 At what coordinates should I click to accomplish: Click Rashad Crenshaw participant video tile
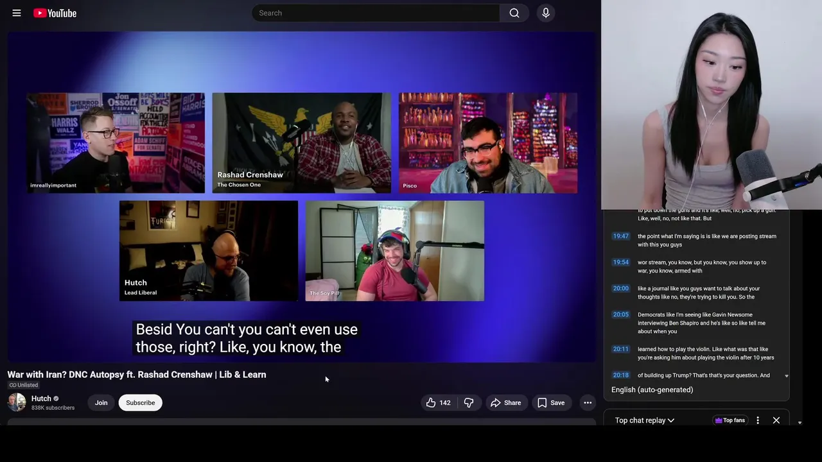pyautogui.click(x=302, y=143)
